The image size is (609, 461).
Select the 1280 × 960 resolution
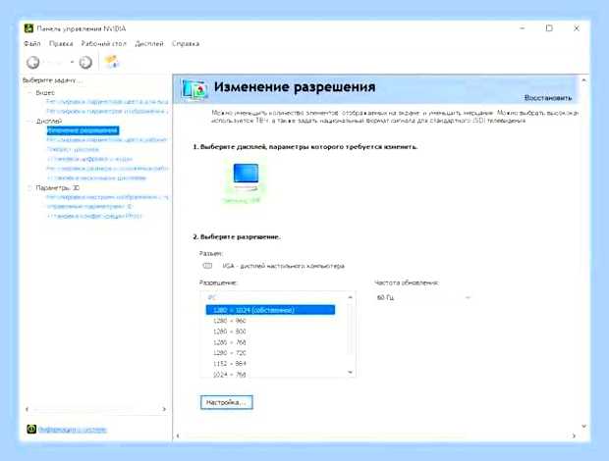click(x=230, y=321)
